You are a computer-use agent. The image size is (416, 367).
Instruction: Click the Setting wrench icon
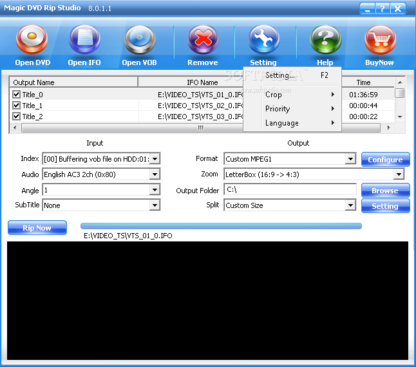(264, 39)
